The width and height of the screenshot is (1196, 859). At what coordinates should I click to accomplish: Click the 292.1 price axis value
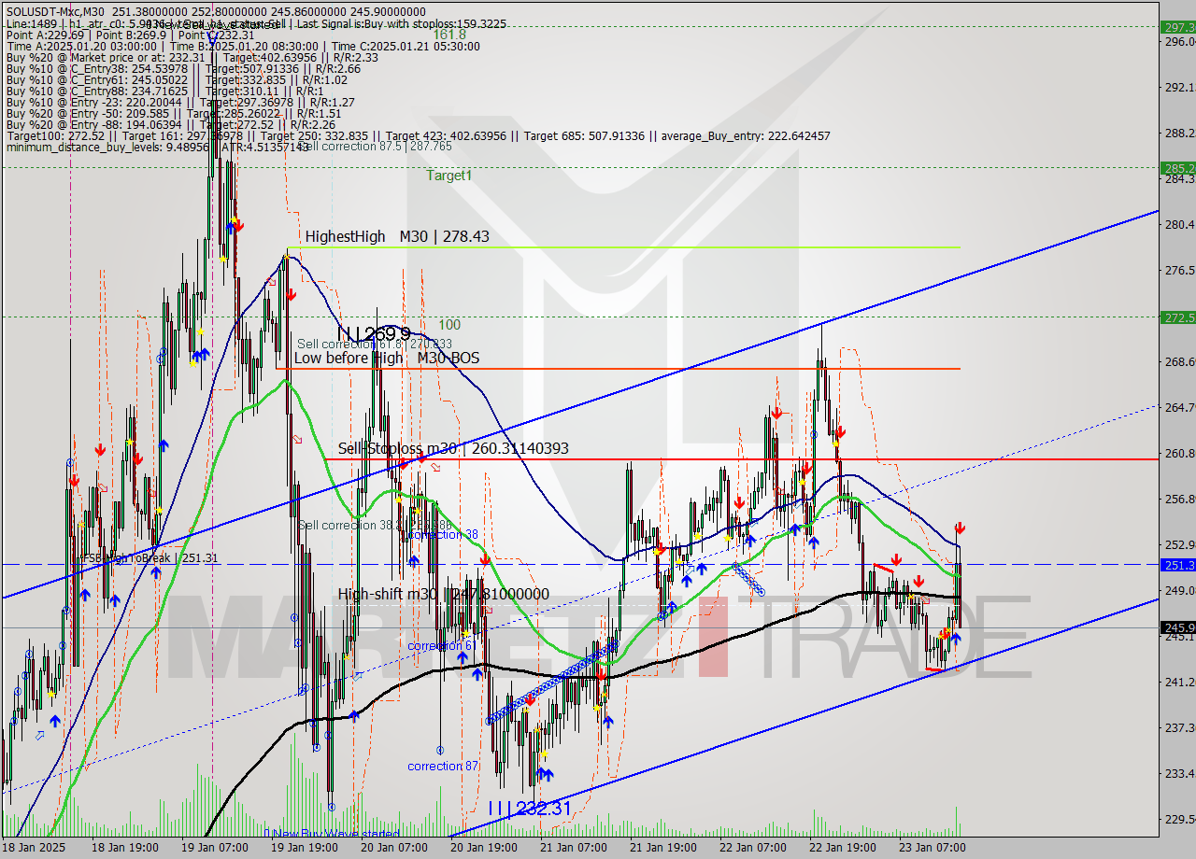(x=1179, y=87)
